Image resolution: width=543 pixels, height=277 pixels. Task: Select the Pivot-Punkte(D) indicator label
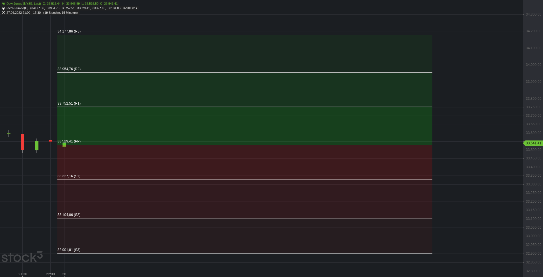coord(18,8)
